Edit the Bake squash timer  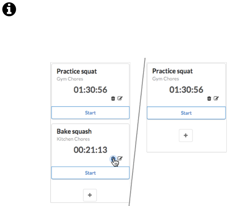pyautogui.click(x=120, y=158)
